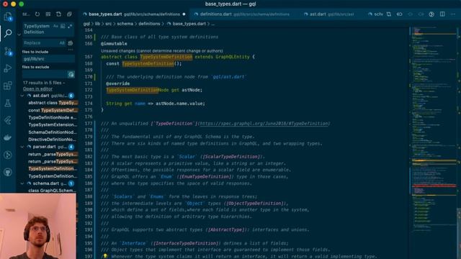Collapse the schema.dart results group

22,183
